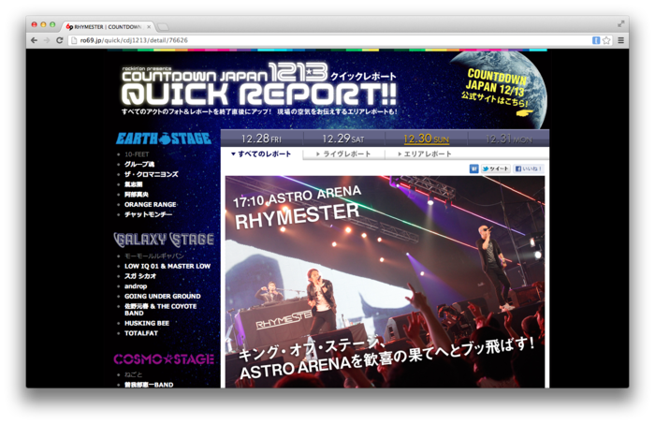This screenshot has width=655, height=424.
Task: Open the 佐野元春 & THE COYOTE BAND link
Action: tap(160, 310)
